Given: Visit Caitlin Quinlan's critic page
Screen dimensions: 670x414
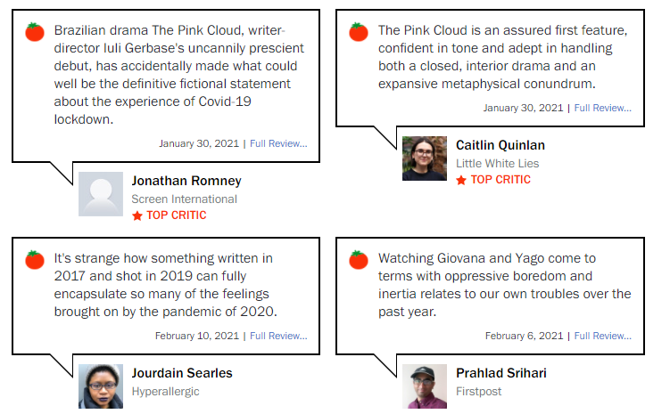Looking at the screenshot, I should click(500, 145).
